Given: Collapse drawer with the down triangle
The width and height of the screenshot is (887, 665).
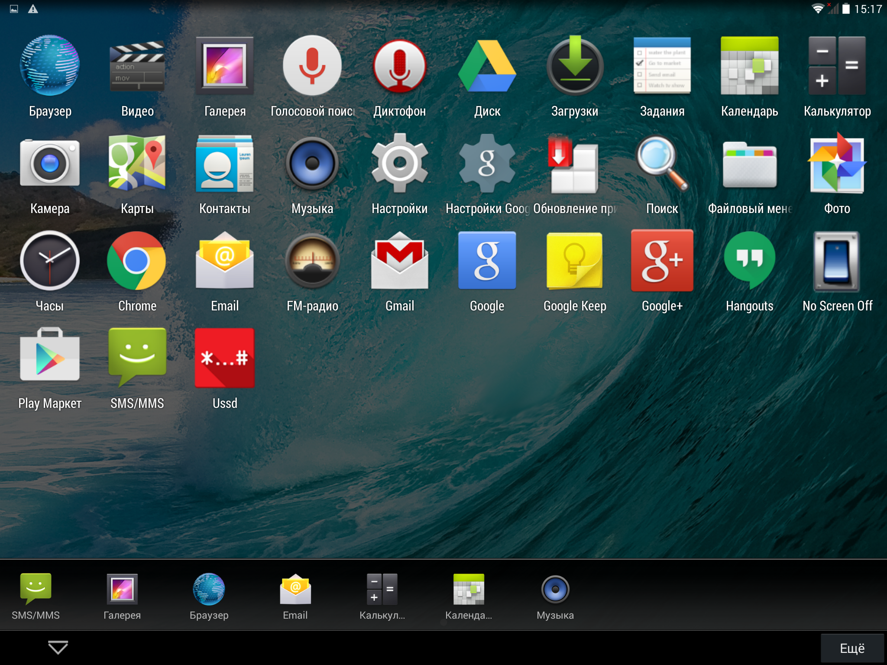Looking at the screenshot, I should [58, 648].
